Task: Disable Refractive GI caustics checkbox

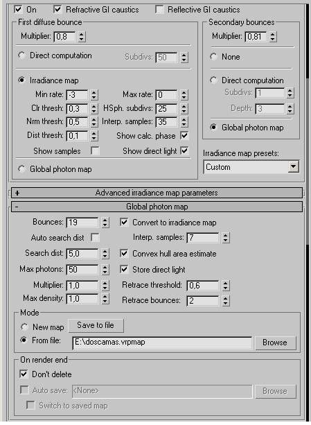Action: (x=57, y=10)
